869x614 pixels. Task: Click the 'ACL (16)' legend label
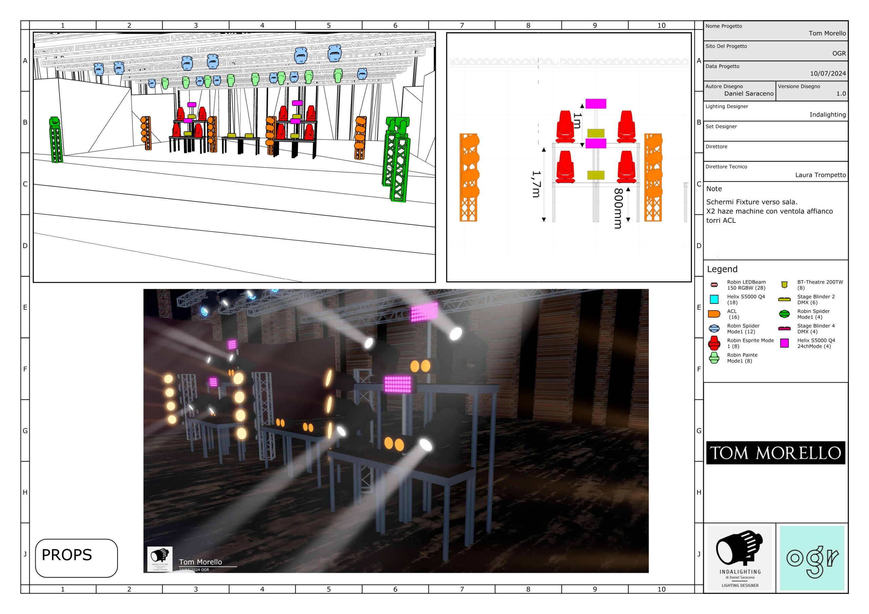point(733,314)
